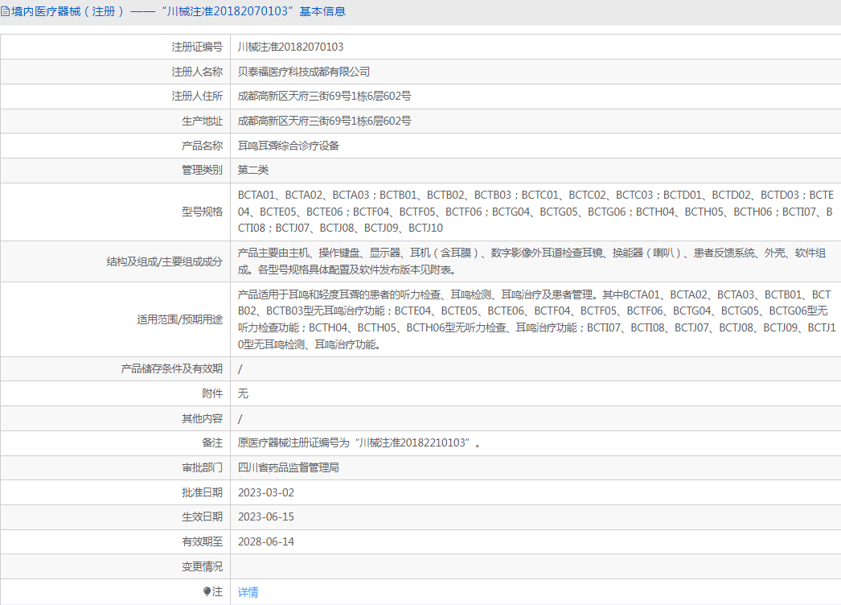Click the 注册人住所 label
Viewport: 841px width, 605px height.
pos(197,96)
